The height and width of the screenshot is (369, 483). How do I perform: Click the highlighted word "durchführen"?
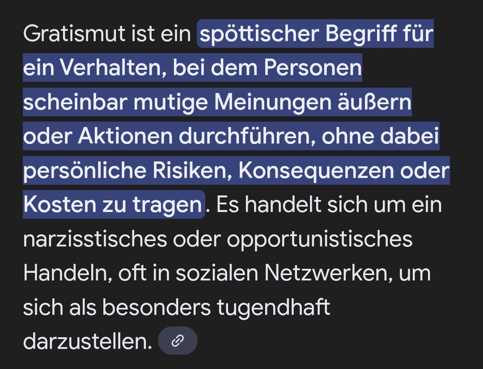244,136
